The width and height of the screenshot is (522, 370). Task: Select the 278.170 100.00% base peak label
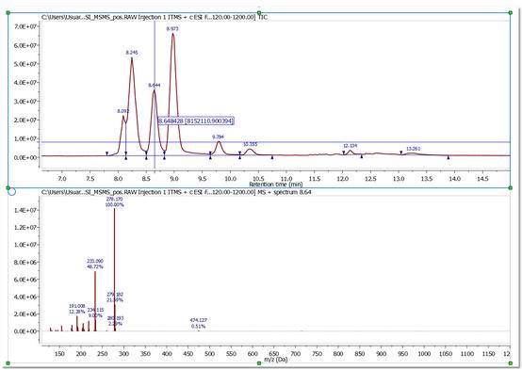tap(115, 202)
